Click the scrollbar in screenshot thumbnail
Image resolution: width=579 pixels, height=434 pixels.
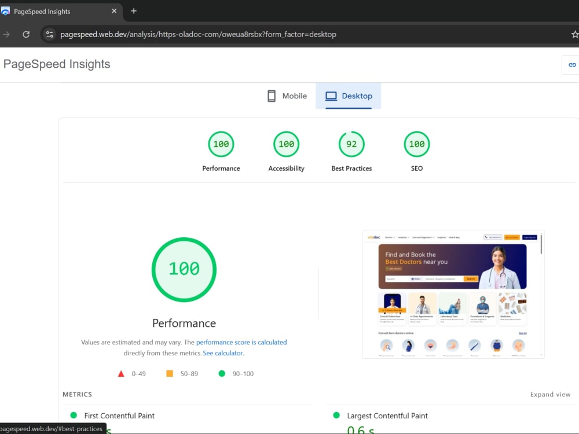tap(541, 244)
